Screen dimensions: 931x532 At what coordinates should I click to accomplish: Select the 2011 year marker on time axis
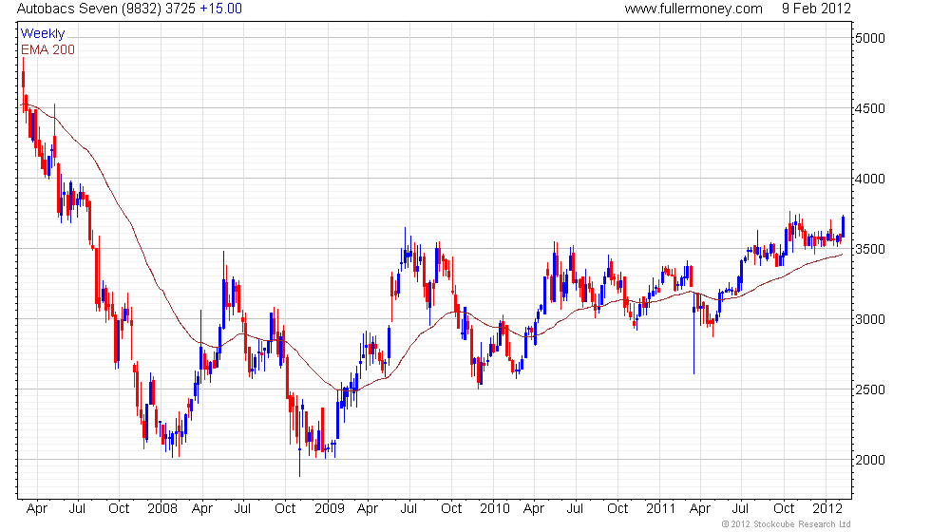tap(662, 508)
